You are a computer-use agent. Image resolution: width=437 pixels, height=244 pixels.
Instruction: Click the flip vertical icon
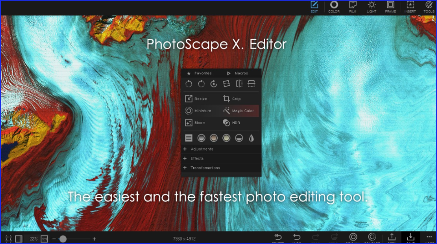(251, 84)
